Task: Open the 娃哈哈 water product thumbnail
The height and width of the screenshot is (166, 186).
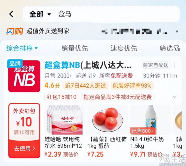Action: coord(65,120)
